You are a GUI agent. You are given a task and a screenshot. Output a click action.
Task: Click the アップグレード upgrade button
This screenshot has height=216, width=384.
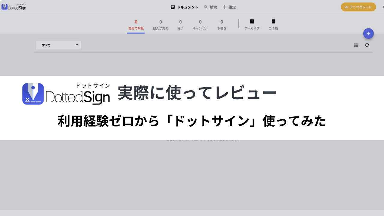click(358, 7)
